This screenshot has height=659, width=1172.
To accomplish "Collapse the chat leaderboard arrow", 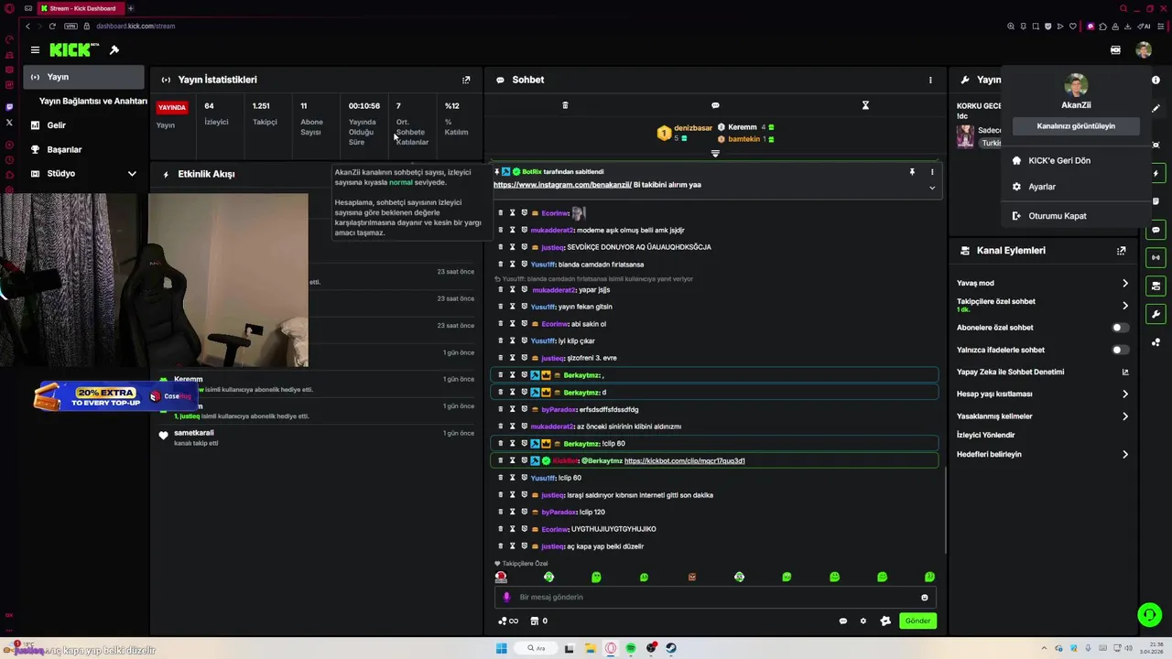I will coord(715,153).
